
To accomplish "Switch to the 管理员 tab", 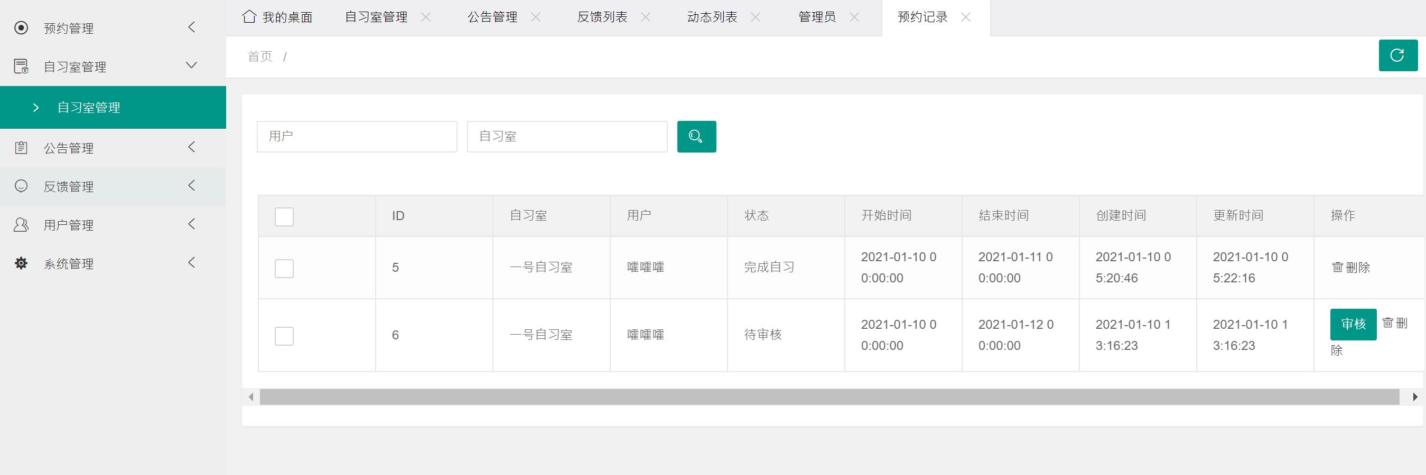I will [x=817, y=17].
